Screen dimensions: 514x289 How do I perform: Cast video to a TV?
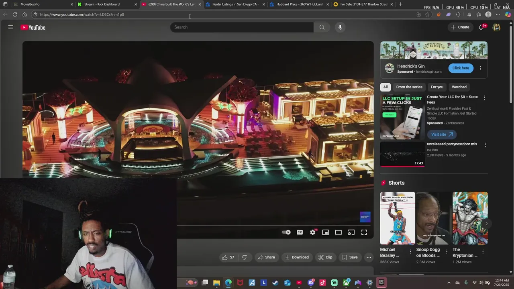351,232
